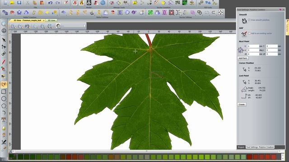The image size is (289, 162).
Task: Select the active Polyline creation tool
Action: [4, 85]
